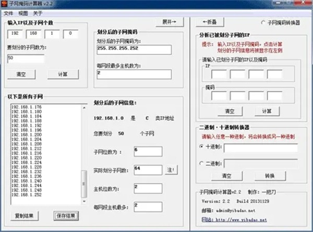Image resolution: width=313 pixels, height=232 pixels.
Task: Click the 保存结果 button
Action: 66,216
